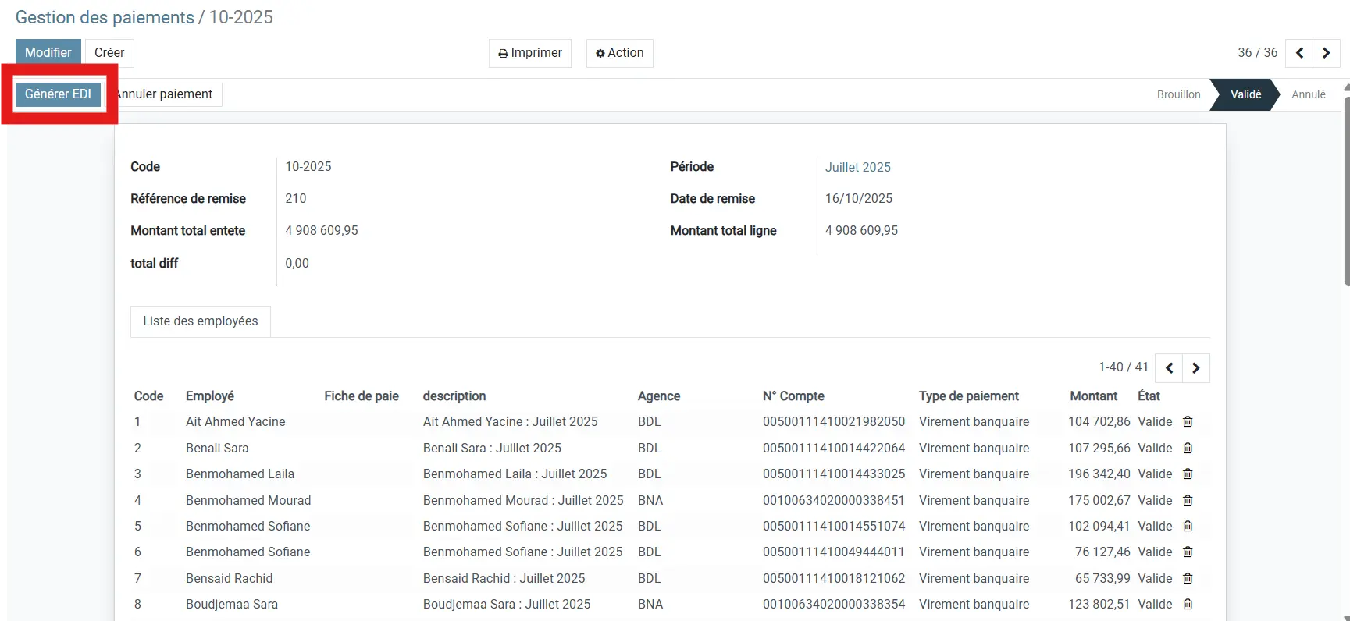
Task: Delete the Boudjemaa Sara payment line
Action: pos(1188,605)
